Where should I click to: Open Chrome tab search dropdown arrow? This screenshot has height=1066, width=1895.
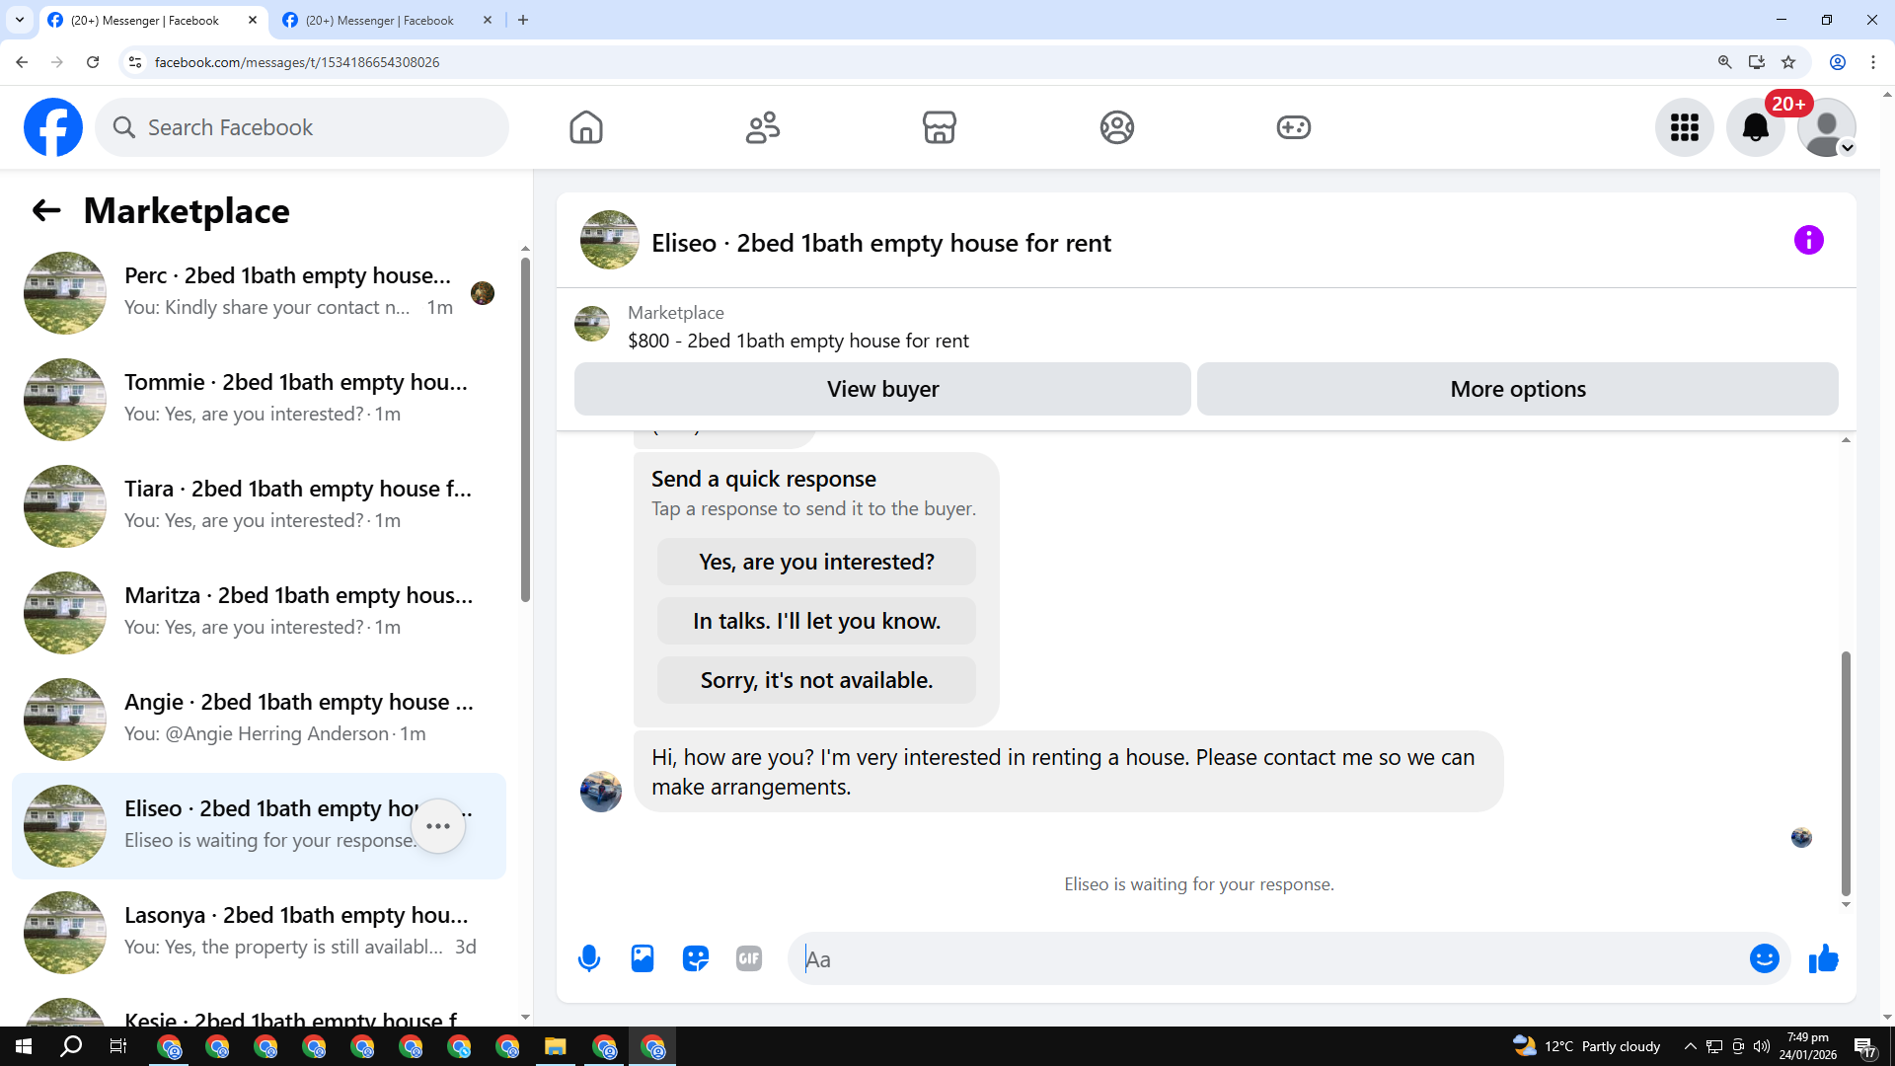click(x=19, y=20)
